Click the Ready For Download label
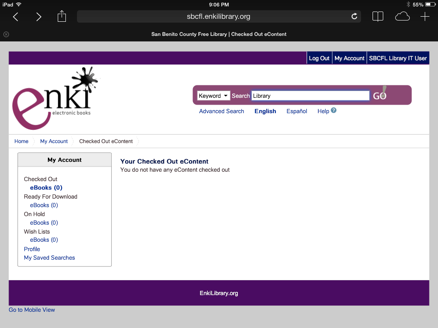The height and width of the screenshot is (328, 438). (x=50, y=196)
